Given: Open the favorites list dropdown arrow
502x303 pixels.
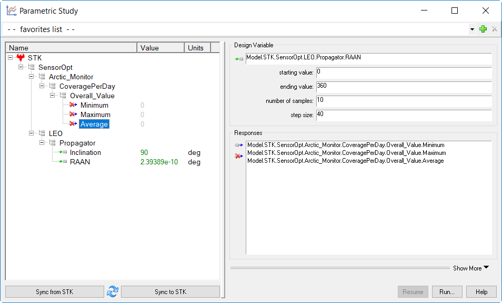Looking at the screenshot, I should [472, 30].
